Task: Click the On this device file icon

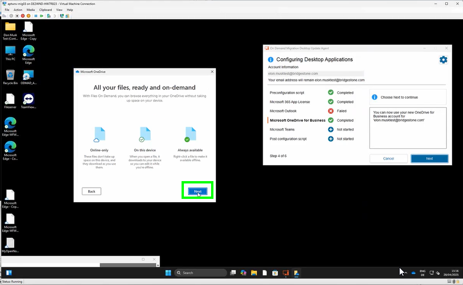Action: click(144, 135)
